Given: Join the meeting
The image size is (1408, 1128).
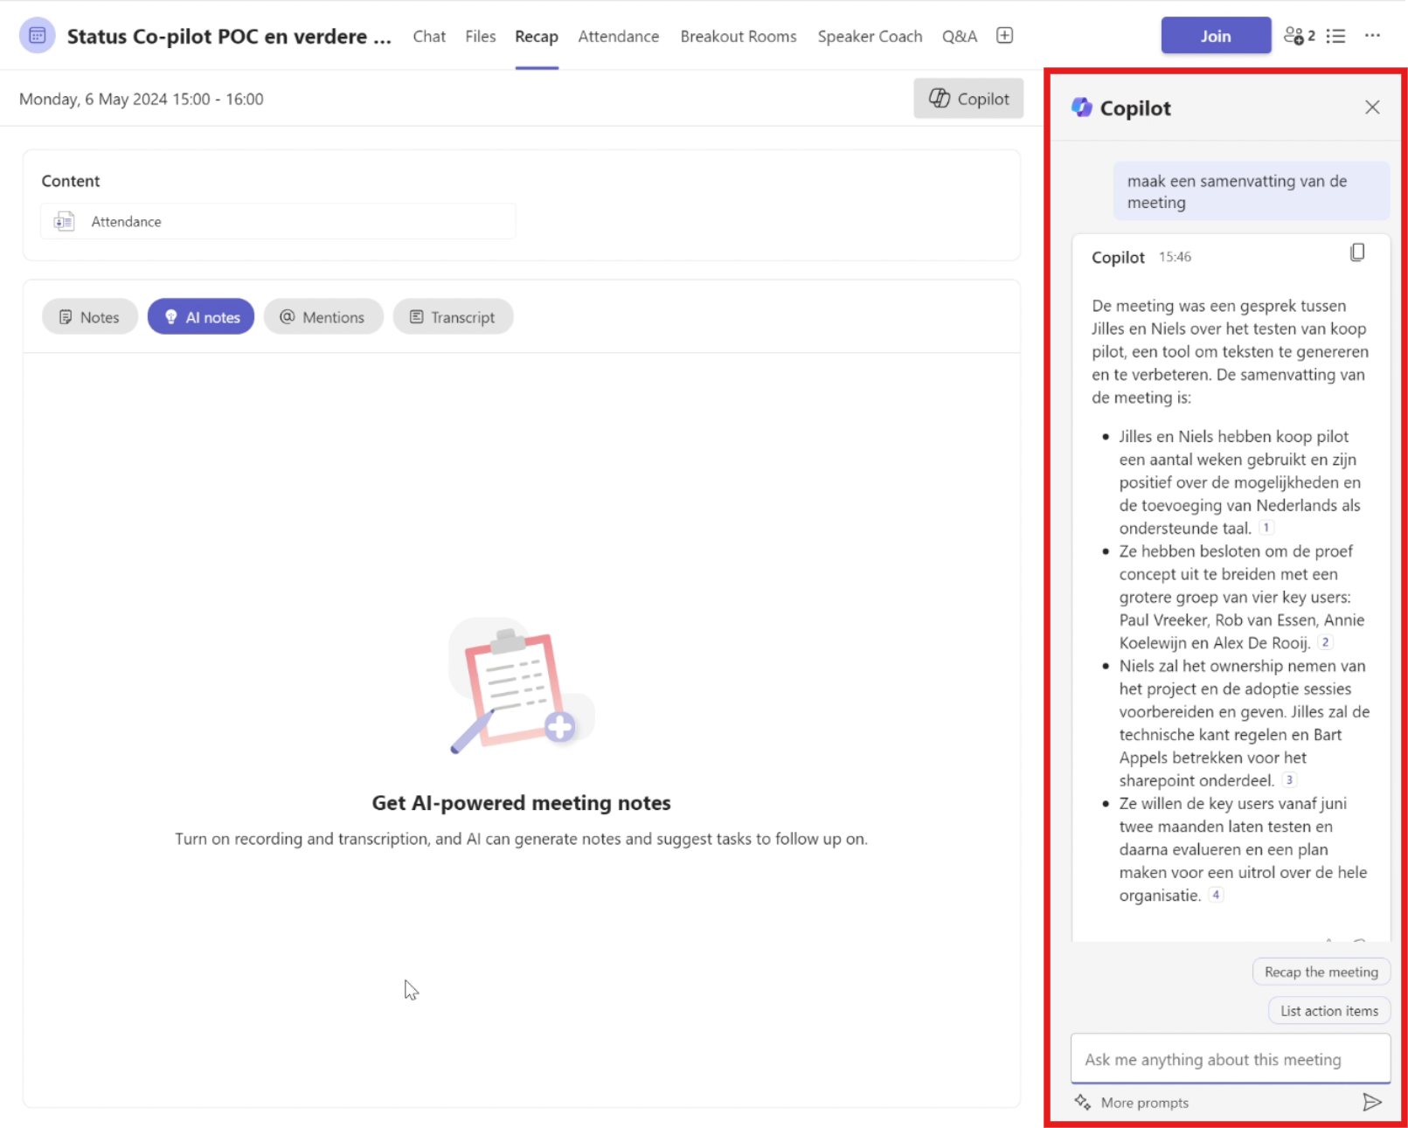Looking at the screenshot, I should [x=1216, y=36].
